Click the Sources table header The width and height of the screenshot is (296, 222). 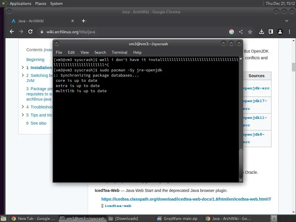[256, 76]
